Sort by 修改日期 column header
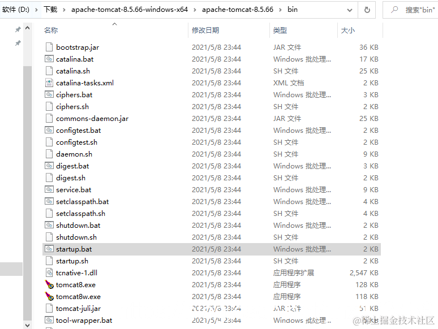 205,30
